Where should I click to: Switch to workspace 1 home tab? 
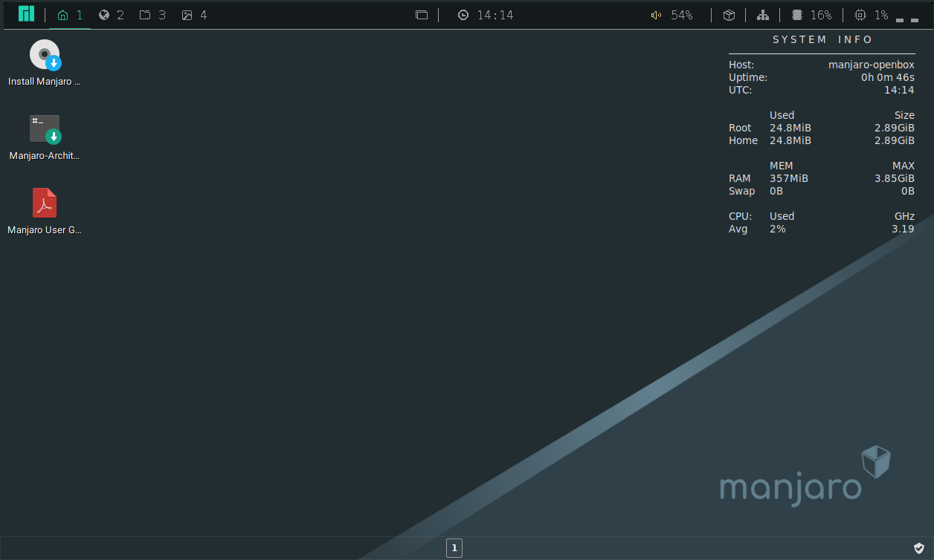pyautogui.click(x=70, y=15)
